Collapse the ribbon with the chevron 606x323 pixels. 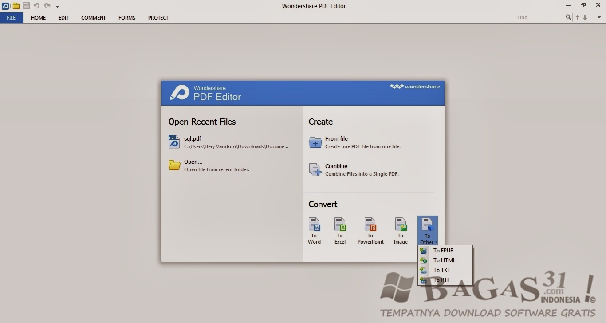[x=599, y=17]
